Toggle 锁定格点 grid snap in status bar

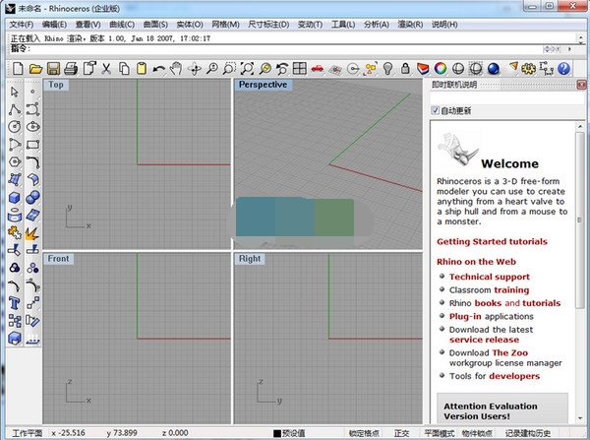point(366,433)
